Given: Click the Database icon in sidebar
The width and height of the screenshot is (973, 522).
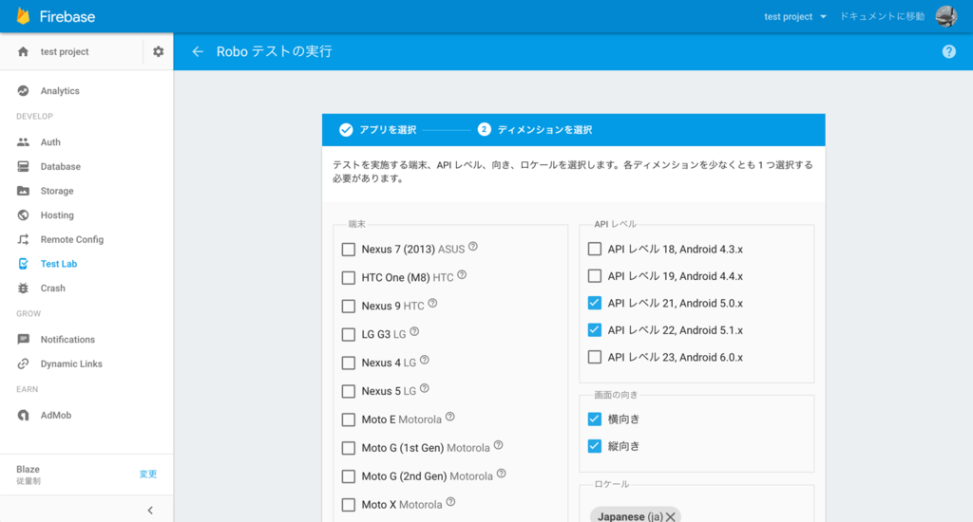Looking at the screenshot, I should 23,166.
